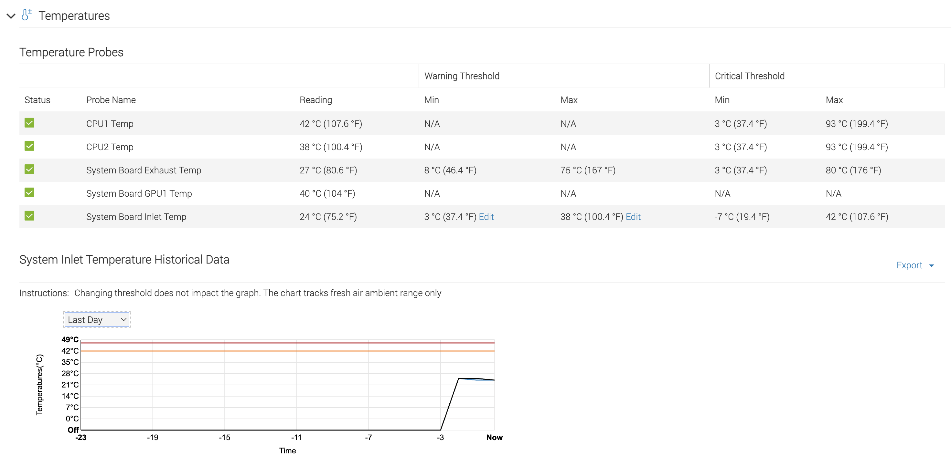This screenshot has height=465, width=951.
Task: Click the Probe Name column header
Action: pos(111,99)
